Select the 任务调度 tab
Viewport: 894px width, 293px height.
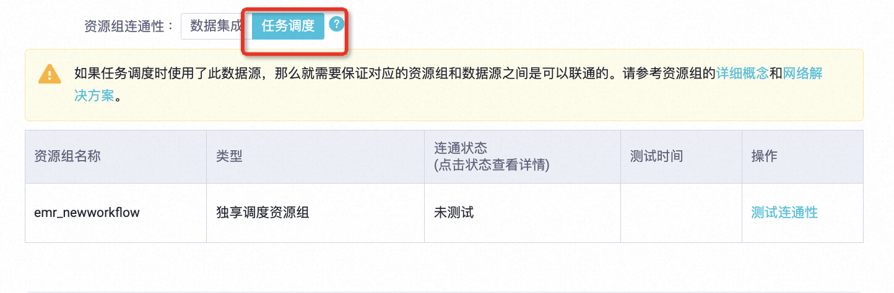point(288,26)
